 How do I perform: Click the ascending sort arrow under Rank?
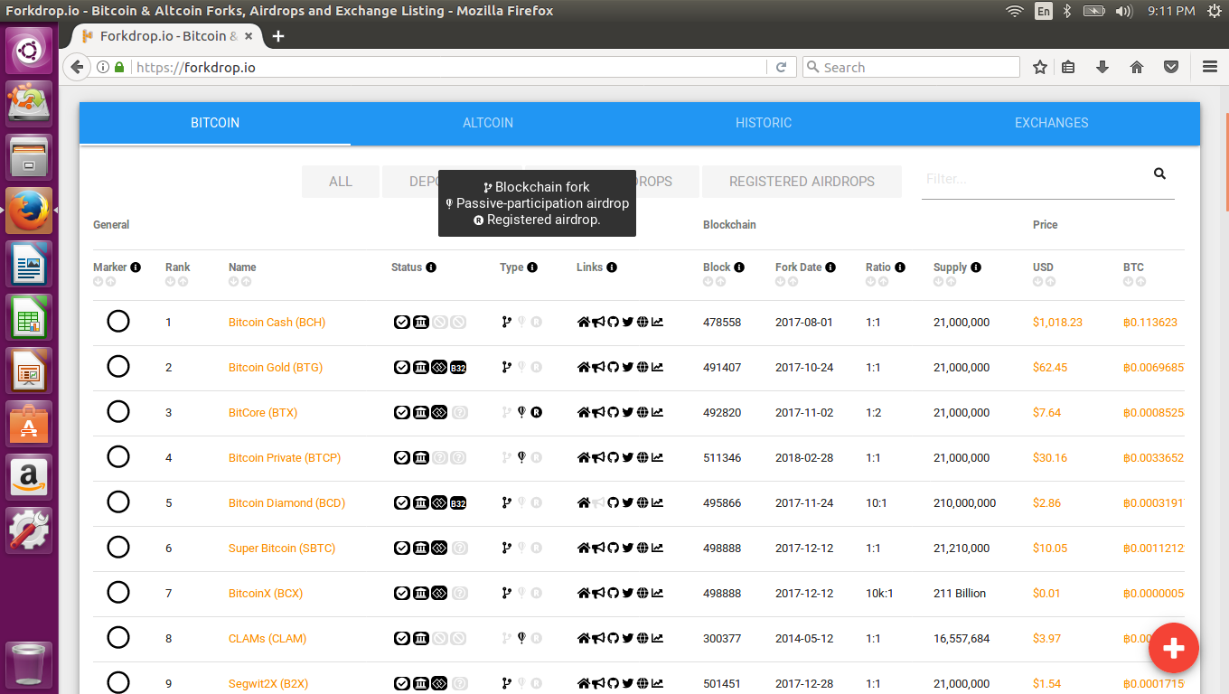tap(182, 281)
